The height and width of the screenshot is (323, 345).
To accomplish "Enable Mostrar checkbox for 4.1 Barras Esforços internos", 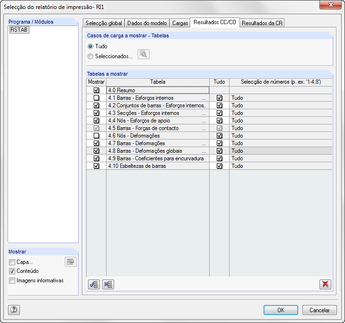I will tap(97, 98).
